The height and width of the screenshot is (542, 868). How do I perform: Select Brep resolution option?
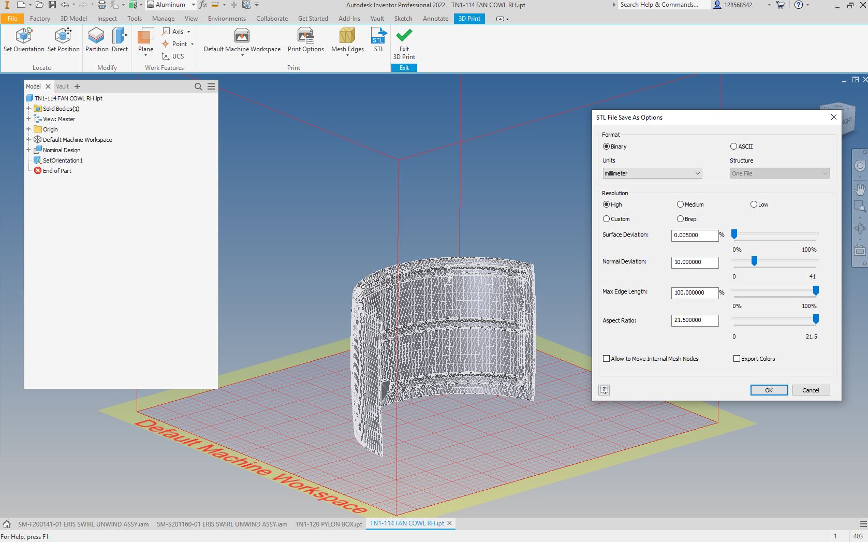click(x=680, y=219)
